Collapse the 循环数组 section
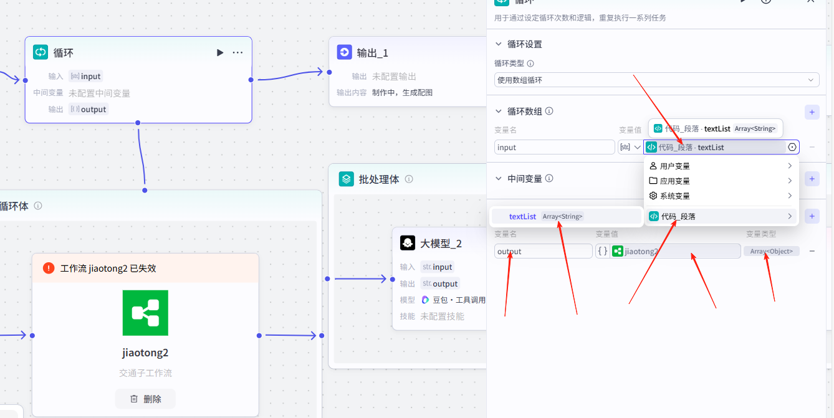 498,112
